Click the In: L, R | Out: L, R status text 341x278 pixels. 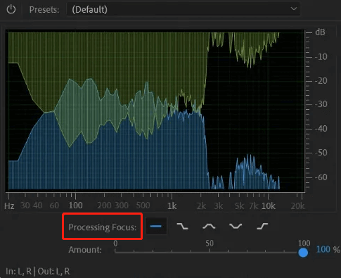coord(38,271)
